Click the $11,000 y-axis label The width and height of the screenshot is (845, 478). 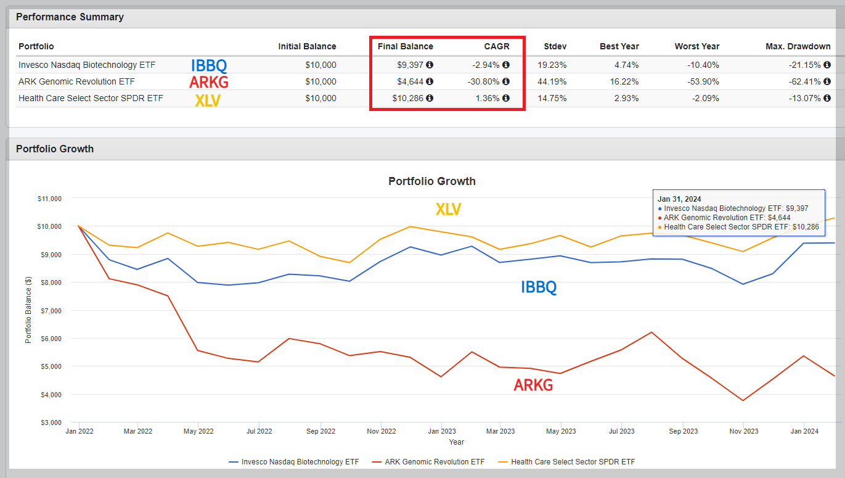click(x=48, y=199)
